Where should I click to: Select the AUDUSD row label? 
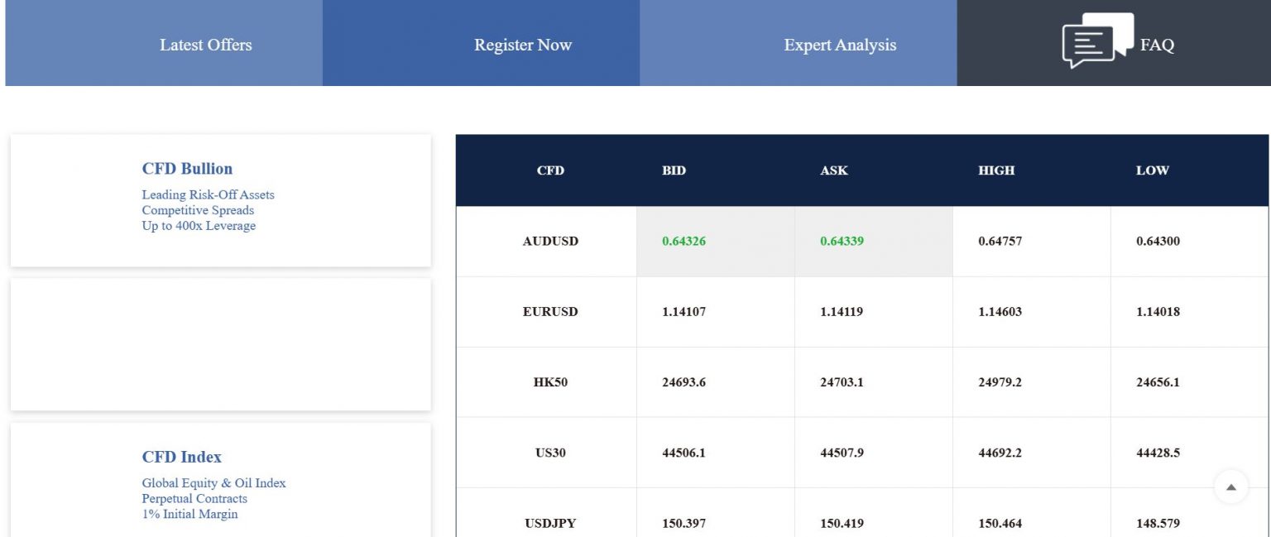550,242
